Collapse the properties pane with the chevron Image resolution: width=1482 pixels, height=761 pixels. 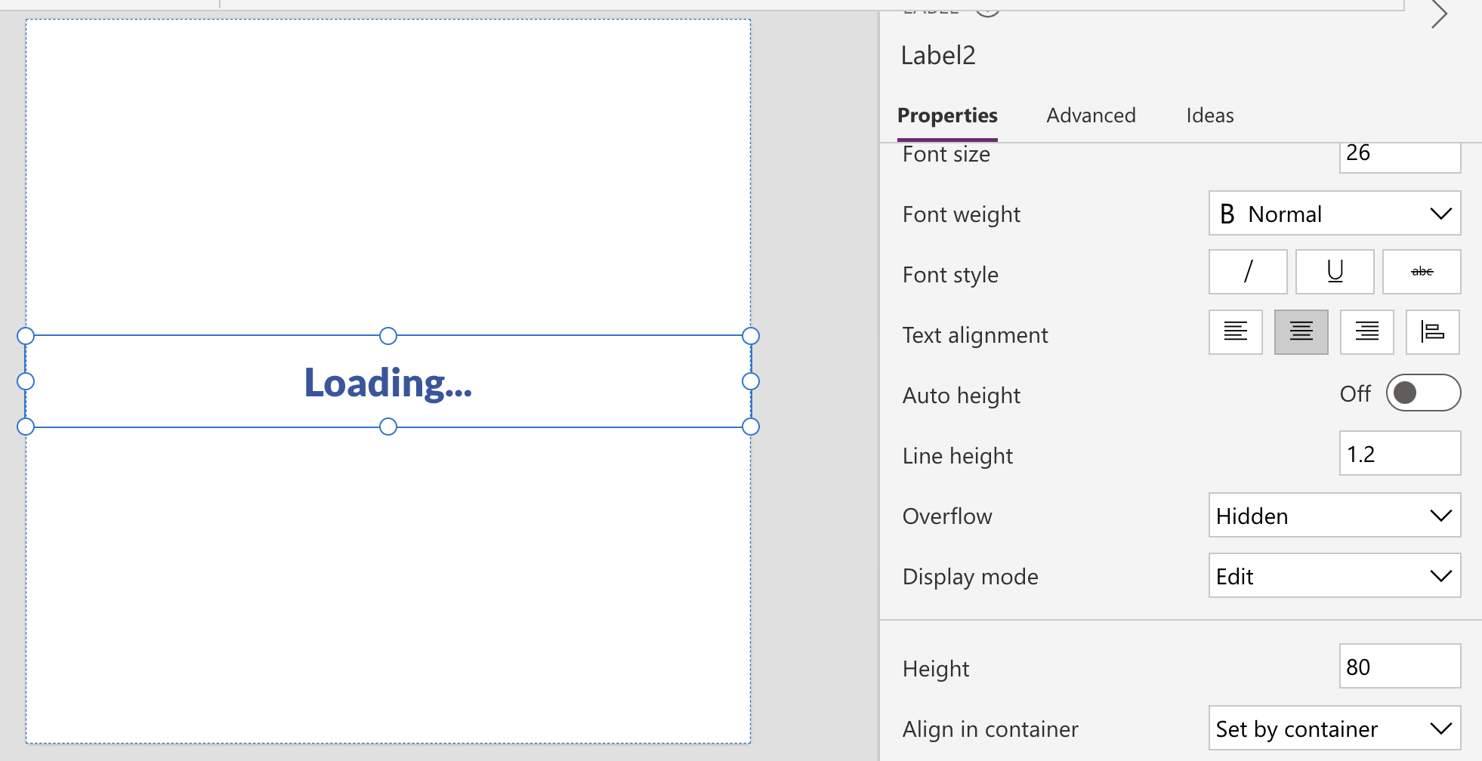point(1439,14)
